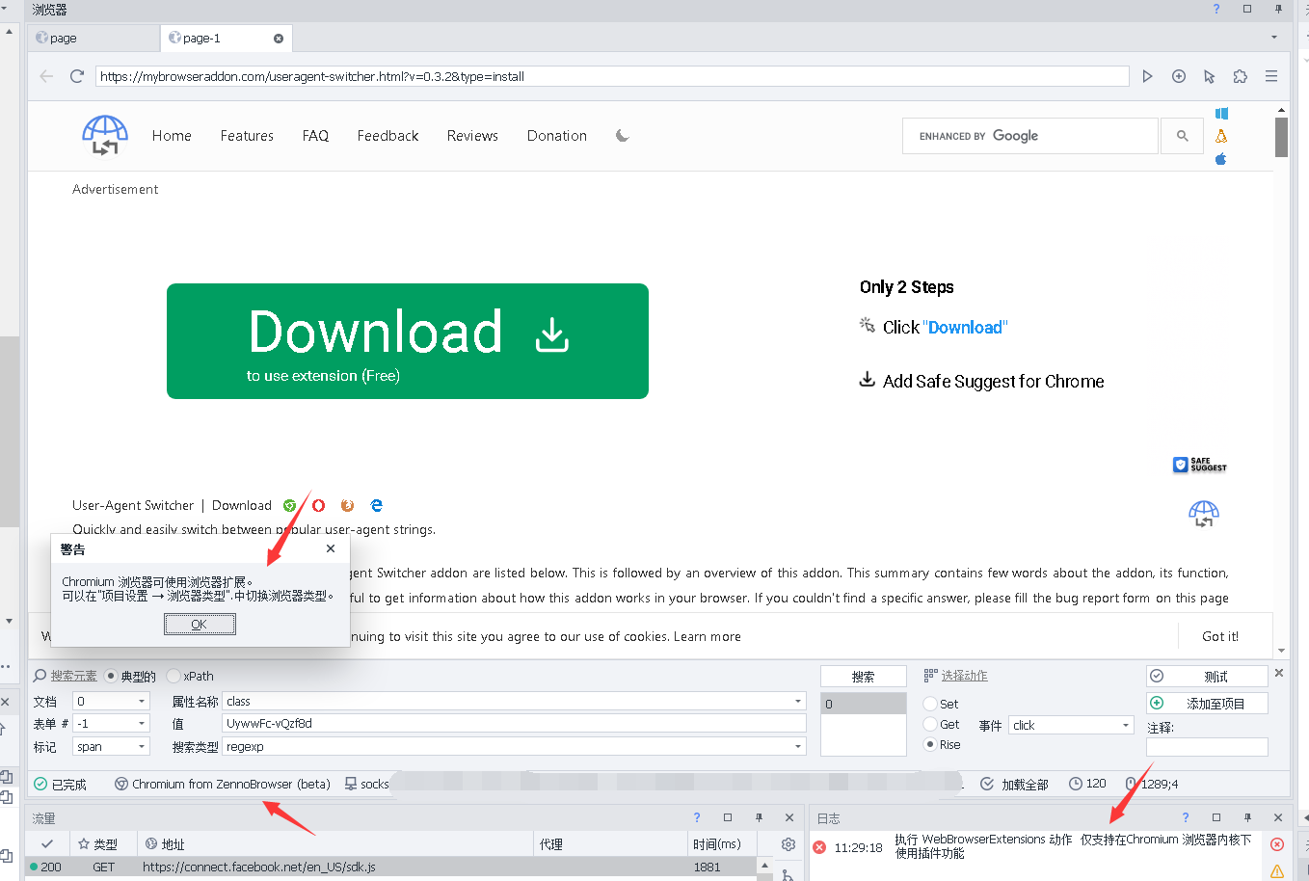Click the Opera download icon
The height and width of the screenshot is (881, 1309).
pyautogui.click(x=319, y=505)
